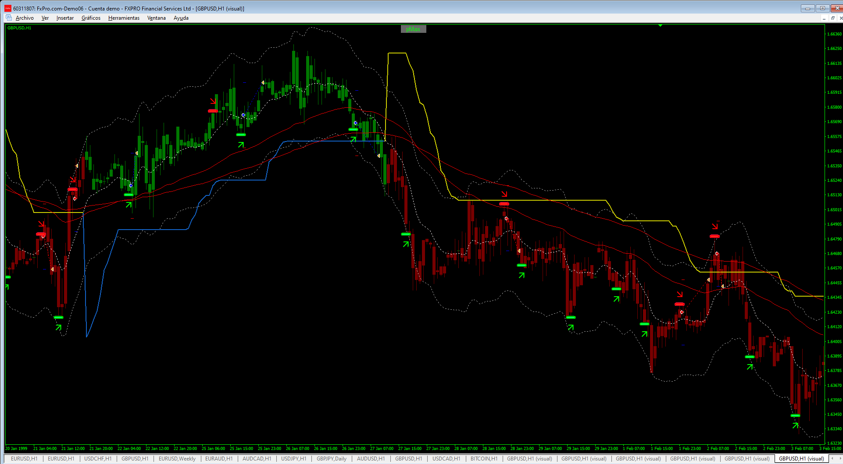This screenshot has width=843, height=464.
Task: Switch to the AUDCAD,H1 chart tab
Action: coord(257,459)
